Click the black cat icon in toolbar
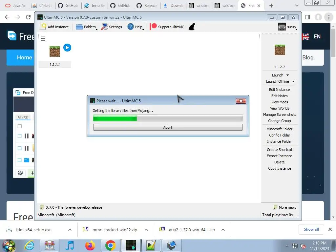Viewport: 336px width, 252px height. (x=192, y=27)
